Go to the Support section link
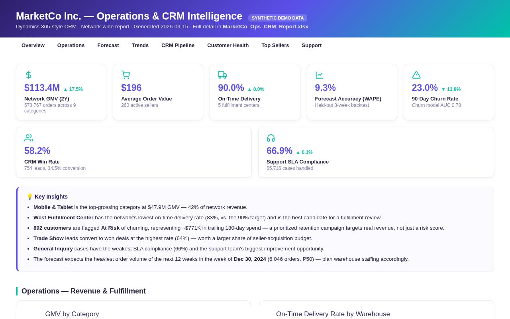Viewport: 510px width, 319px height. tap(312, 45)
